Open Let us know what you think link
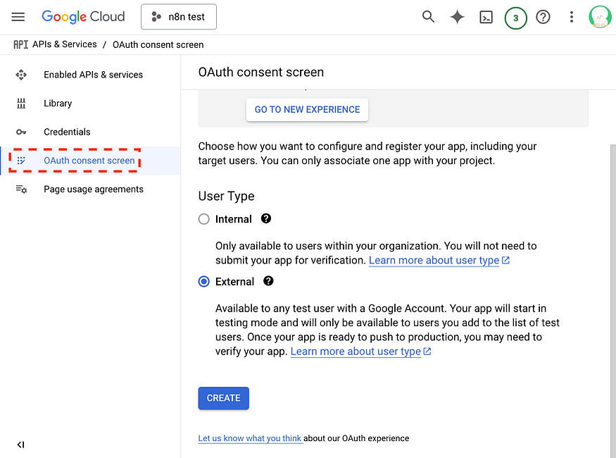This screenshot has height=458, width=616. pyautogui.click(x=250, y=438)
